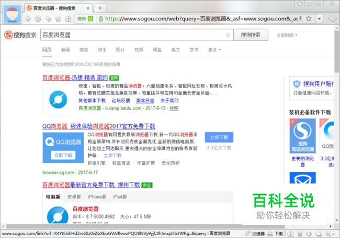This screenshot has width=340, height=238.
Task: Switch to the 知乎 tab
Action: [x=102, y=50]
